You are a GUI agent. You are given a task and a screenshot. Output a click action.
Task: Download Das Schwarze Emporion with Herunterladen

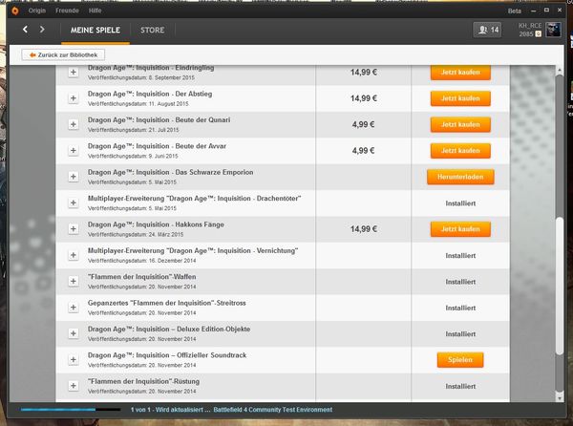click(458, 177)
